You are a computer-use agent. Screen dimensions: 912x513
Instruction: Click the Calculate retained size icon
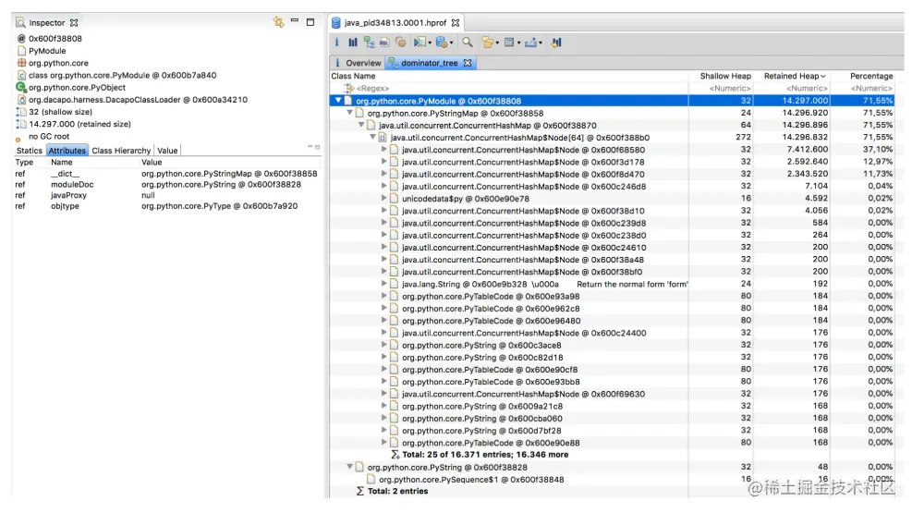(509, 42)
